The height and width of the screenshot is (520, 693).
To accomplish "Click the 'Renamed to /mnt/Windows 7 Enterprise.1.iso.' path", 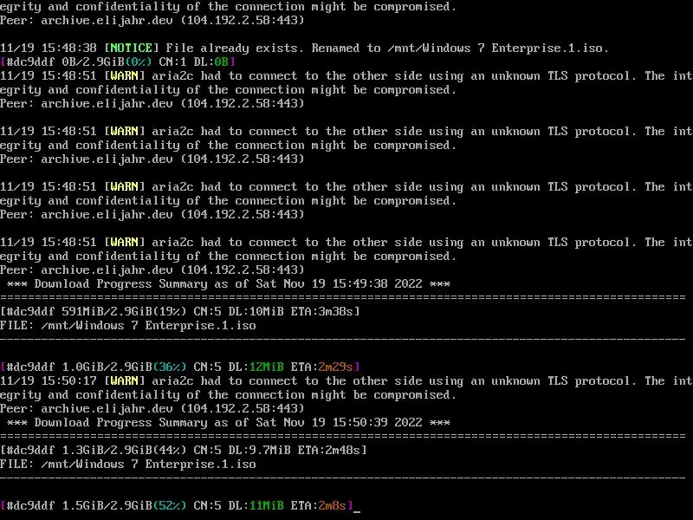I will [x=460, y=49].
